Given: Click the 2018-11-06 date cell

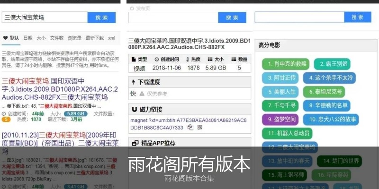Looking at the screenshot, I should (167, 68).
